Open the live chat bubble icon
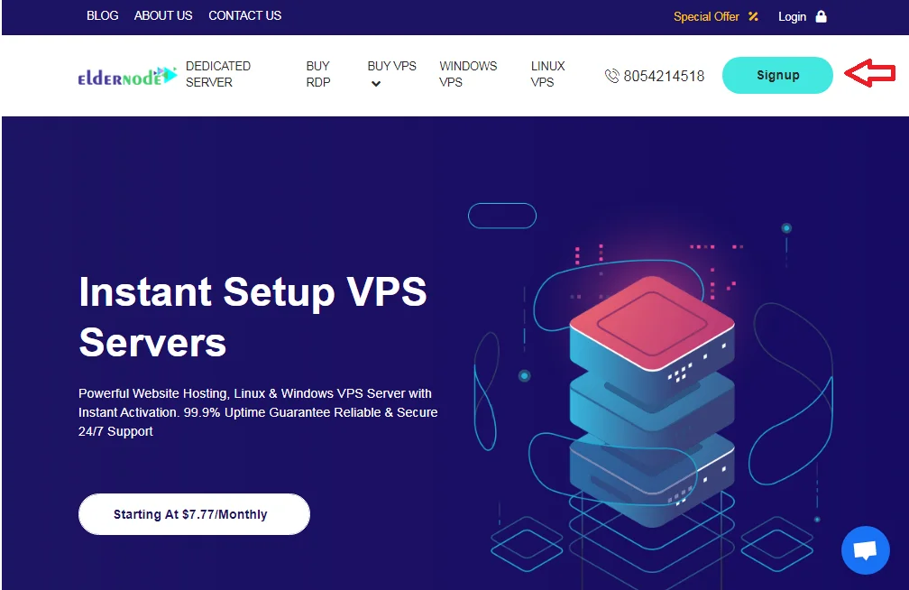The image size is (909, 590). pos(865,550)
